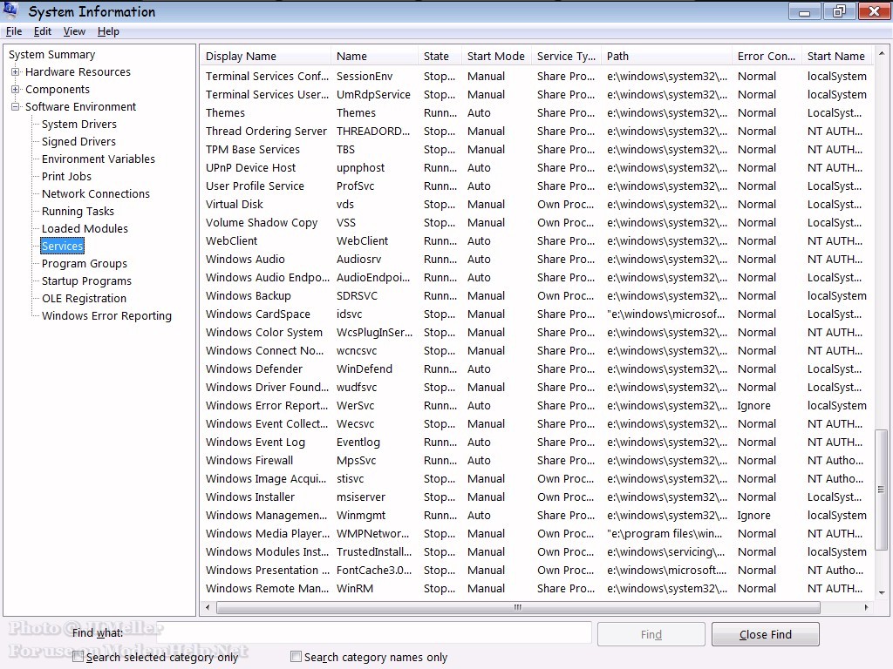Select Network Connections category

(96, 194)
